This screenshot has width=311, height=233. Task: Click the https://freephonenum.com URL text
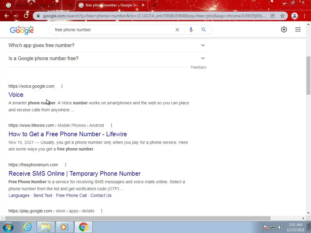coord(33,165)
